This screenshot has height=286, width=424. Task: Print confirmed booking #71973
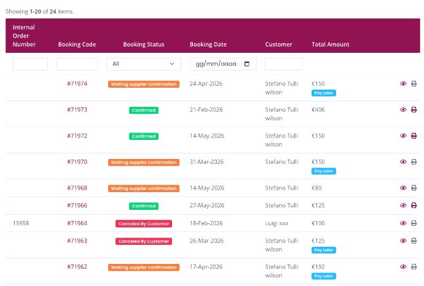coord(414,110)
